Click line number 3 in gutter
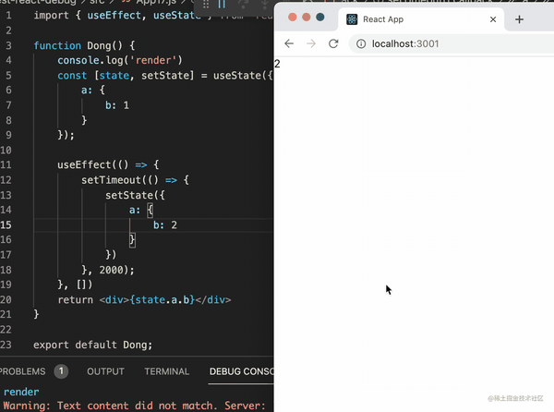This screenshot has height=412, width=554. click(x=8, y=45)
